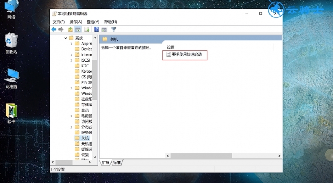This screenshot has height=183, width=333.
Task: Switch to the 扩展 tab
Action: pos(105,163)
